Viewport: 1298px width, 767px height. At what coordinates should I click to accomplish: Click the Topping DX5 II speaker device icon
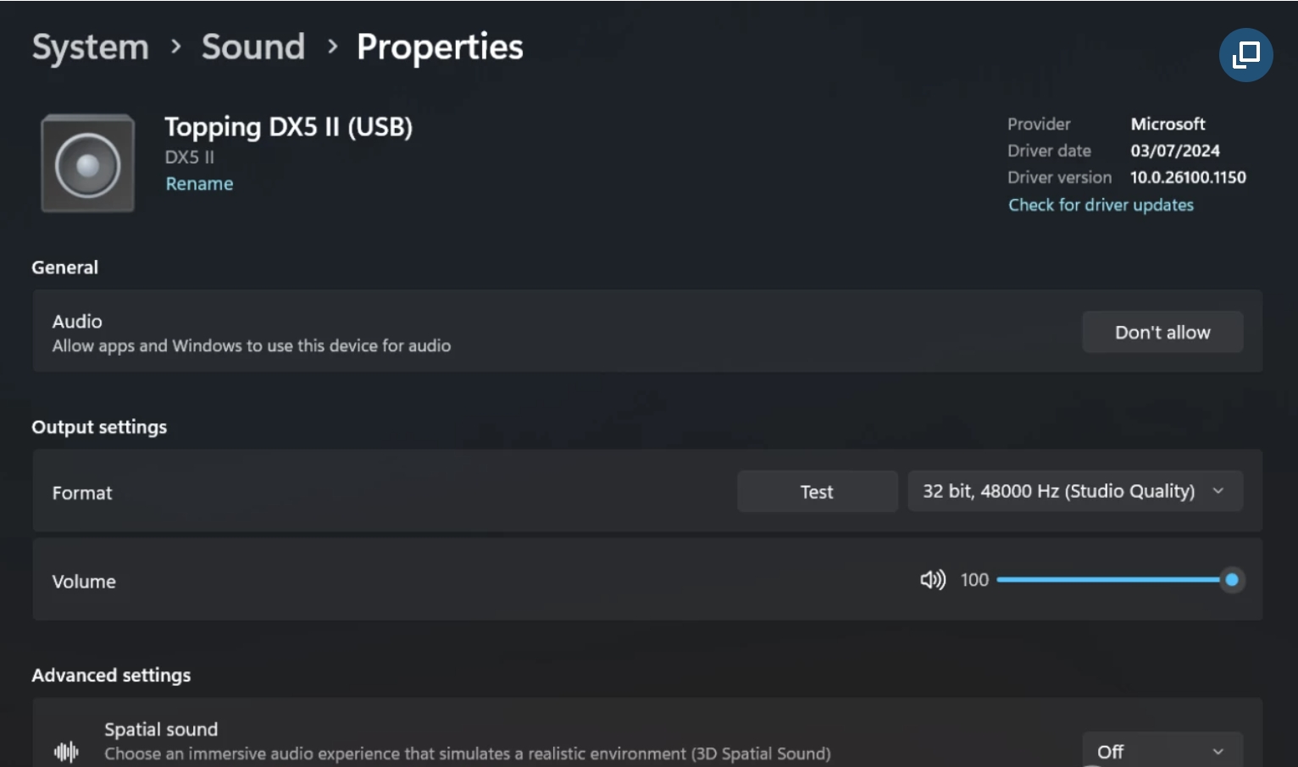(x=88, y=163)
